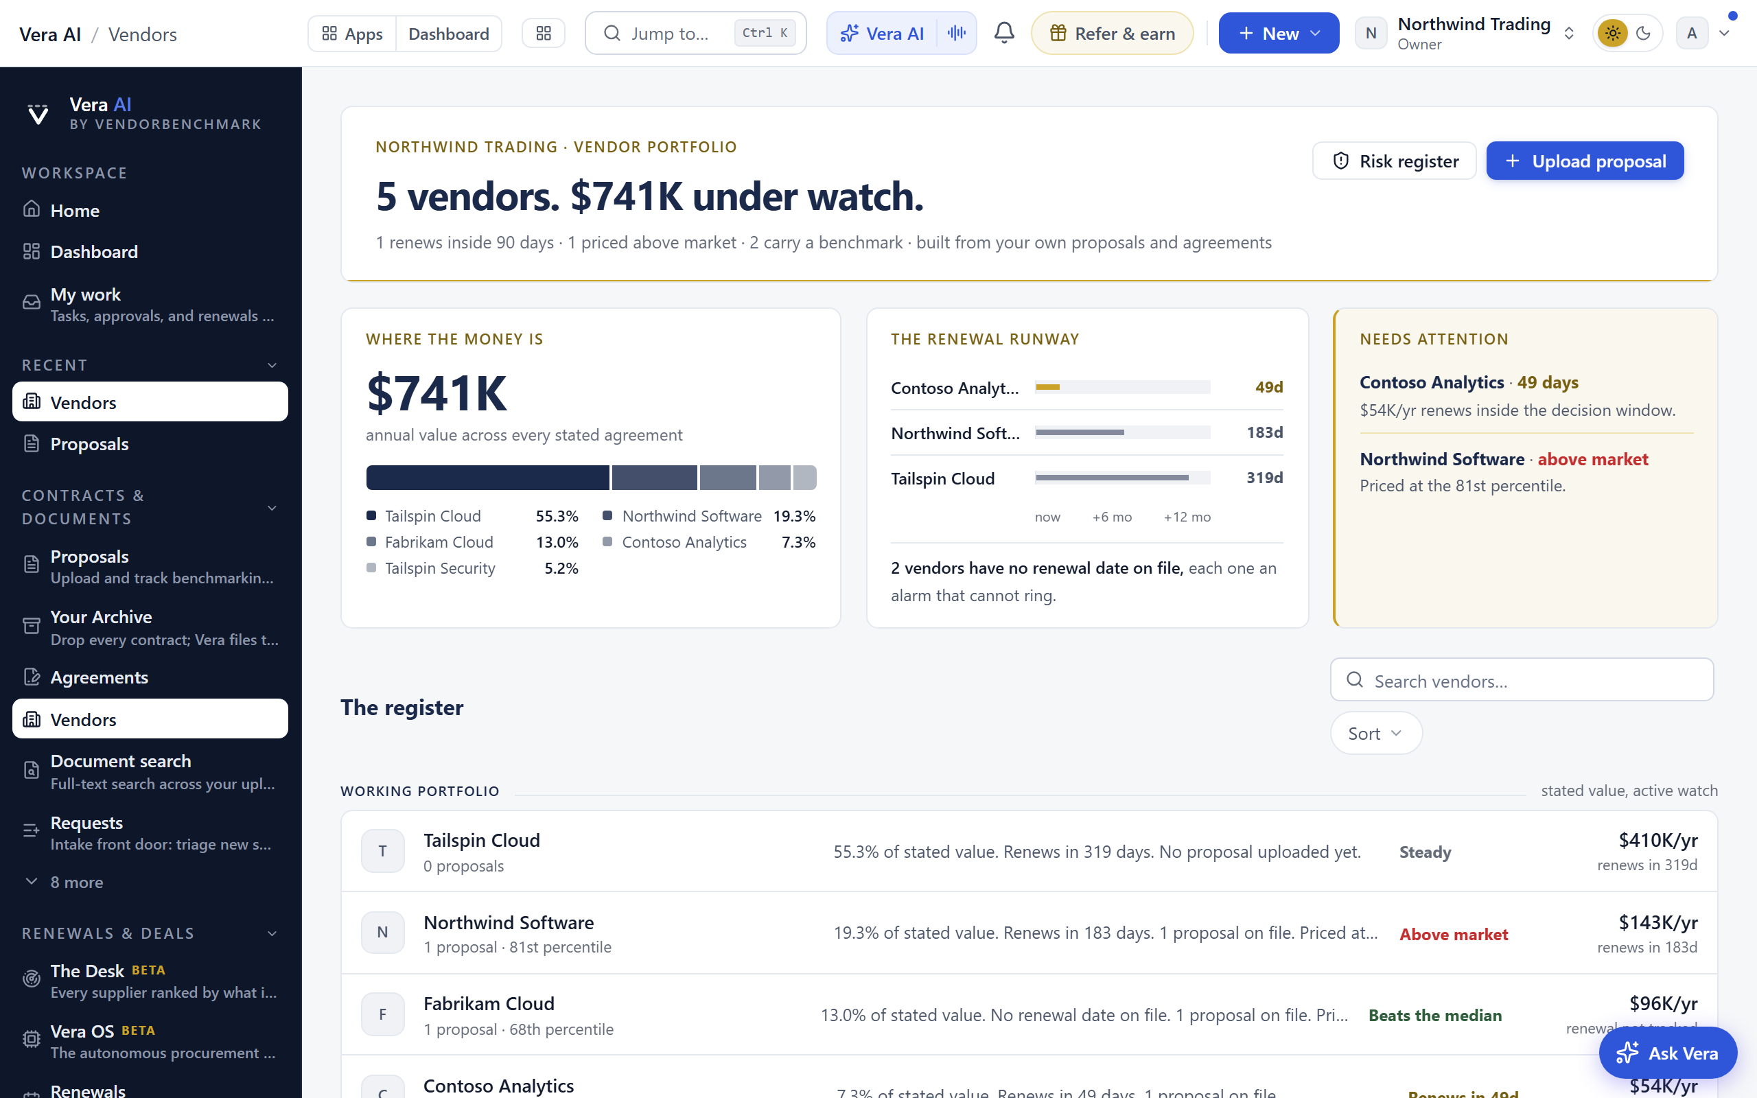Click Above market status label
Screen dimensions: 1757x1098
[1454, 935]
